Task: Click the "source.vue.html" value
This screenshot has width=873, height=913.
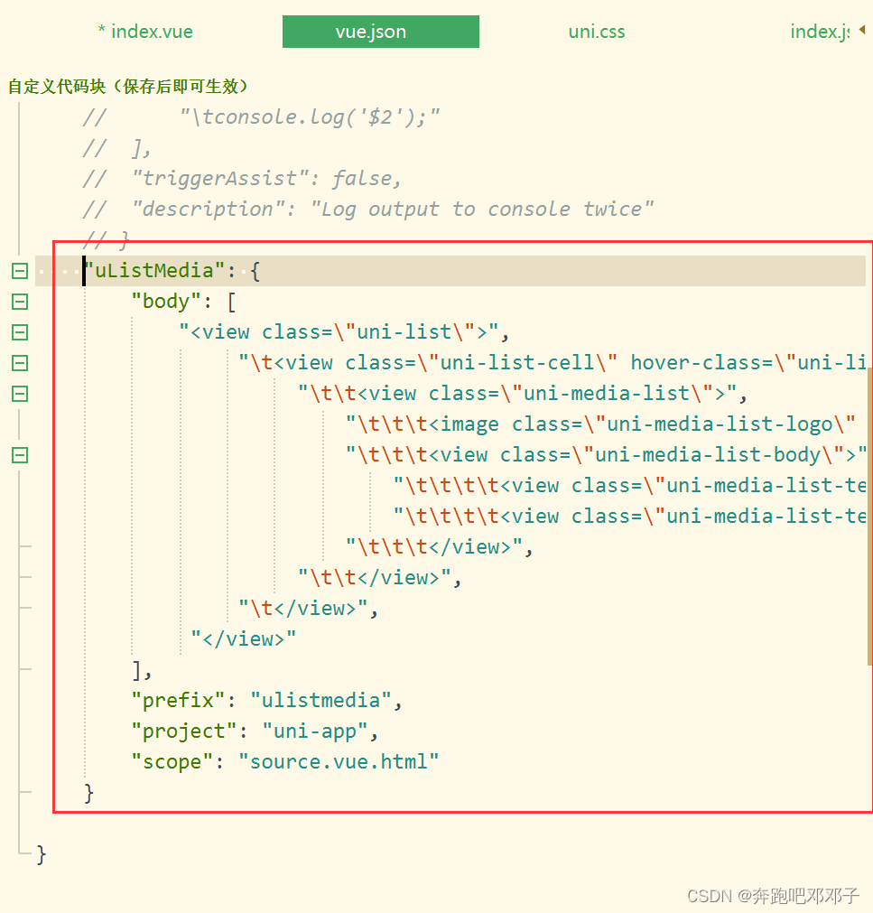Action: coord(339,762)
